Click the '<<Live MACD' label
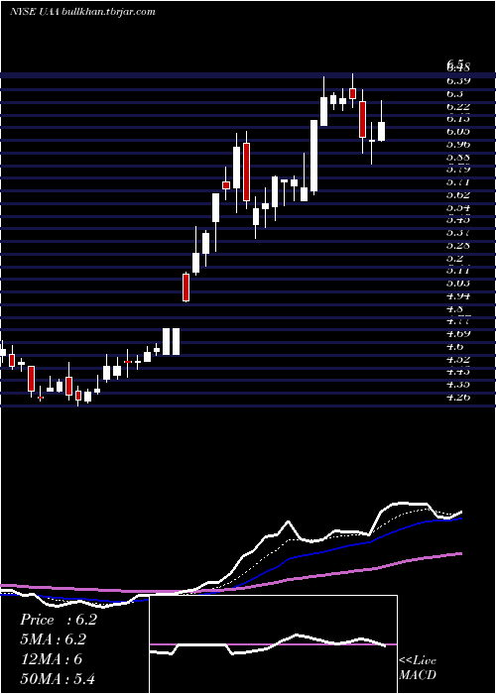Screen dimensions: 496x694 (418, 668)
